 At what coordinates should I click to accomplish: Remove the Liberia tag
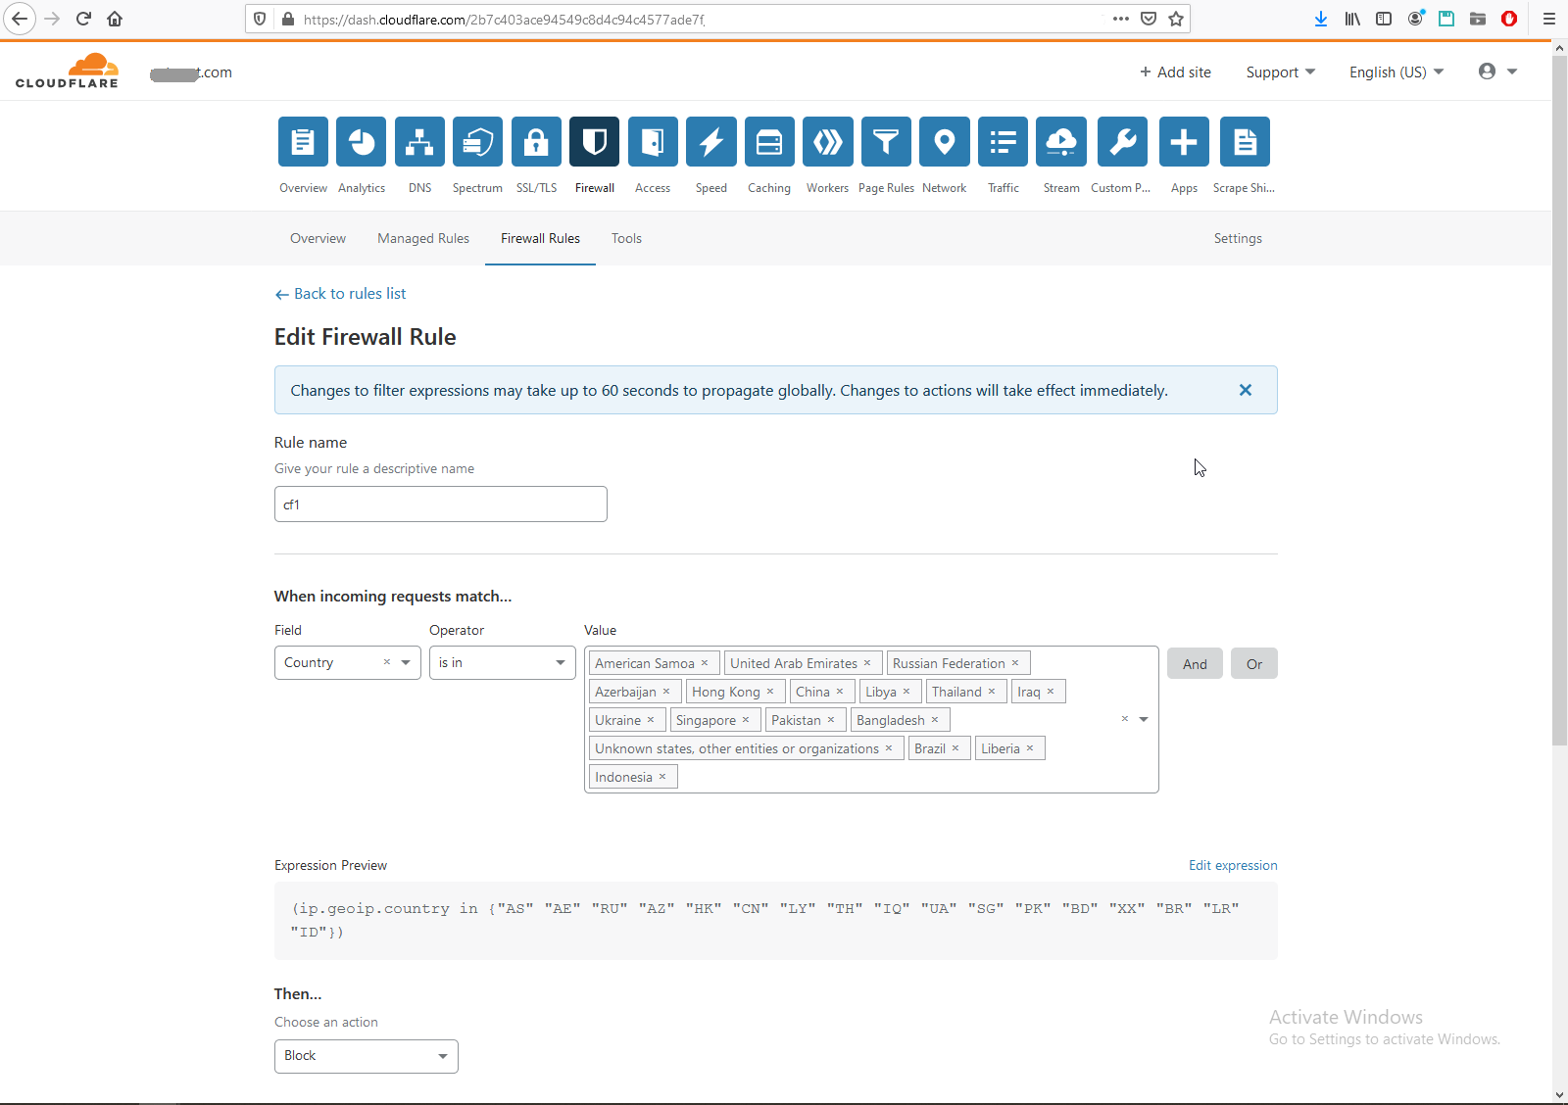(x=1030, y=748)
